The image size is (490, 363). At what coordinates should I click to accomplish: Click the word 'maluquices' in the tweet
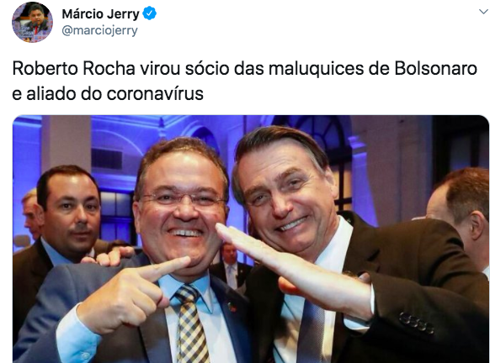316,69
